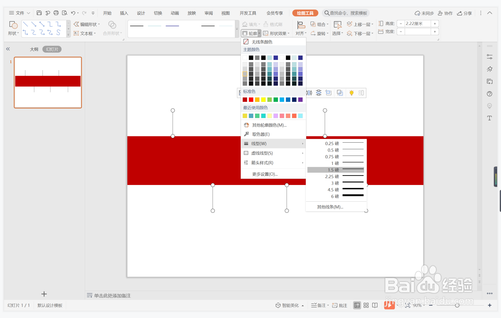Switch to Outline (大纲) panel view
This screenshot has height=318, width=501.
[x=34, y=49]
